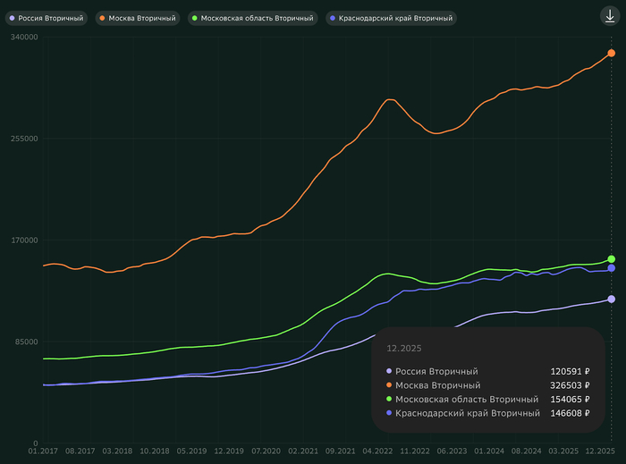Click the orange dot in the tooltip list
This screenshot has height=464, width=626.
coord(389,385)
